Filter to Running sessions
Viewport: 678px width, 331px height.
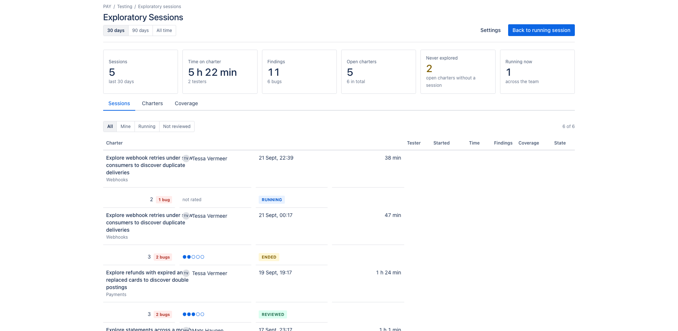pos(147,127)
